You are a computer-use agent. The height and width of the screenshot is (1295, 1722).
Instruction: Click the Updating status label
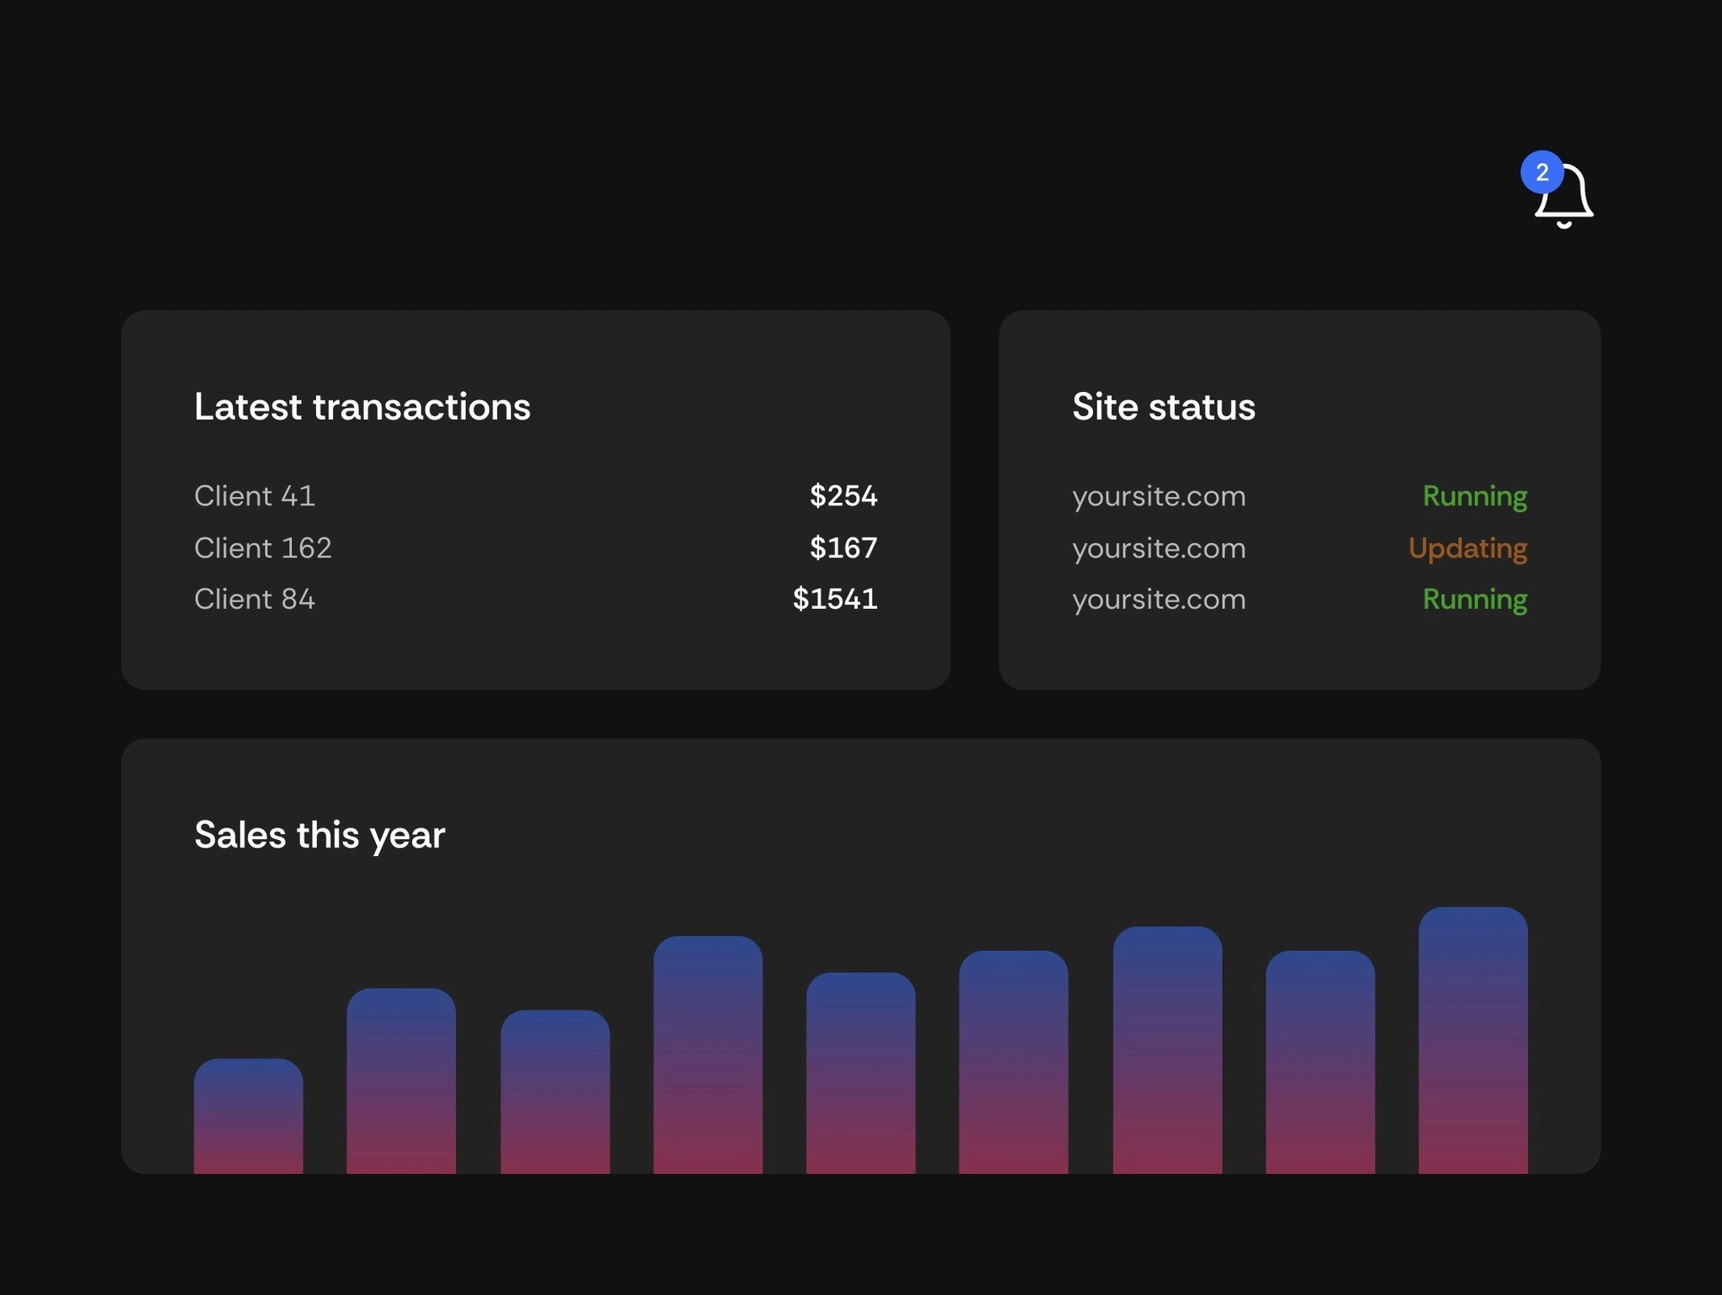[1467, 547]
